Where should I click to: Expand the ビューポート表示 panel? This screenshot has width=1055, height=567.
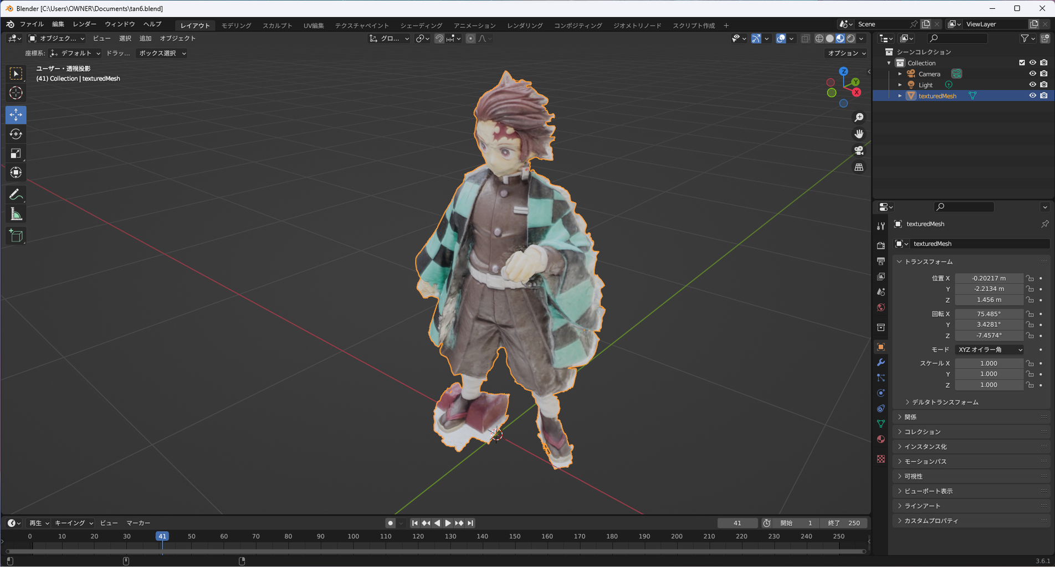tap(971, 491)
